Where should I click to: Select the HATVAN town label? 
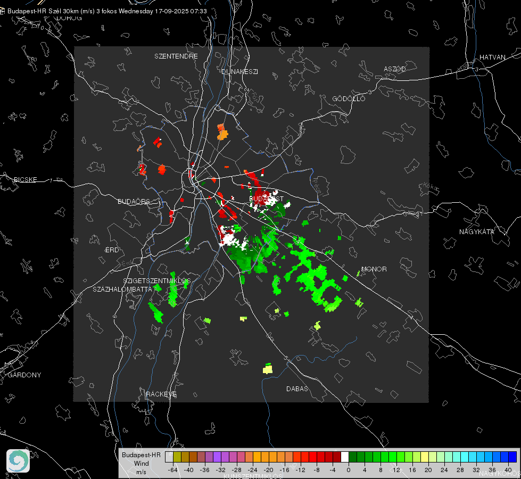[492, 57]
